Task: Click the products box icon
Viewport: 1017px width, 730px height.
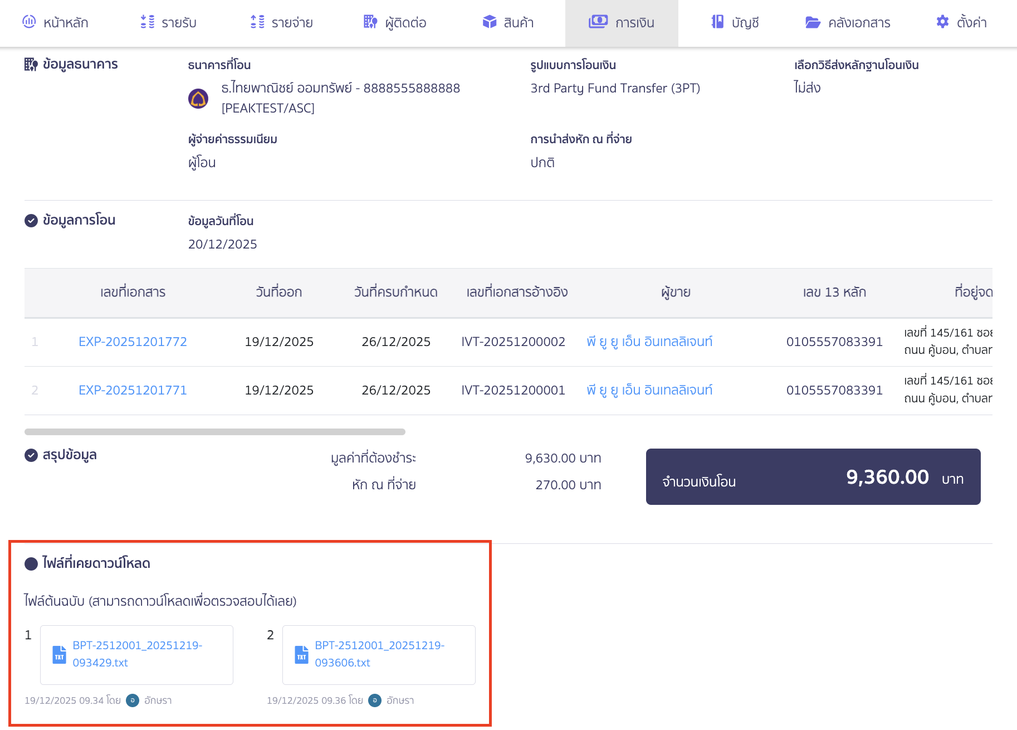Action: [489, 22]
